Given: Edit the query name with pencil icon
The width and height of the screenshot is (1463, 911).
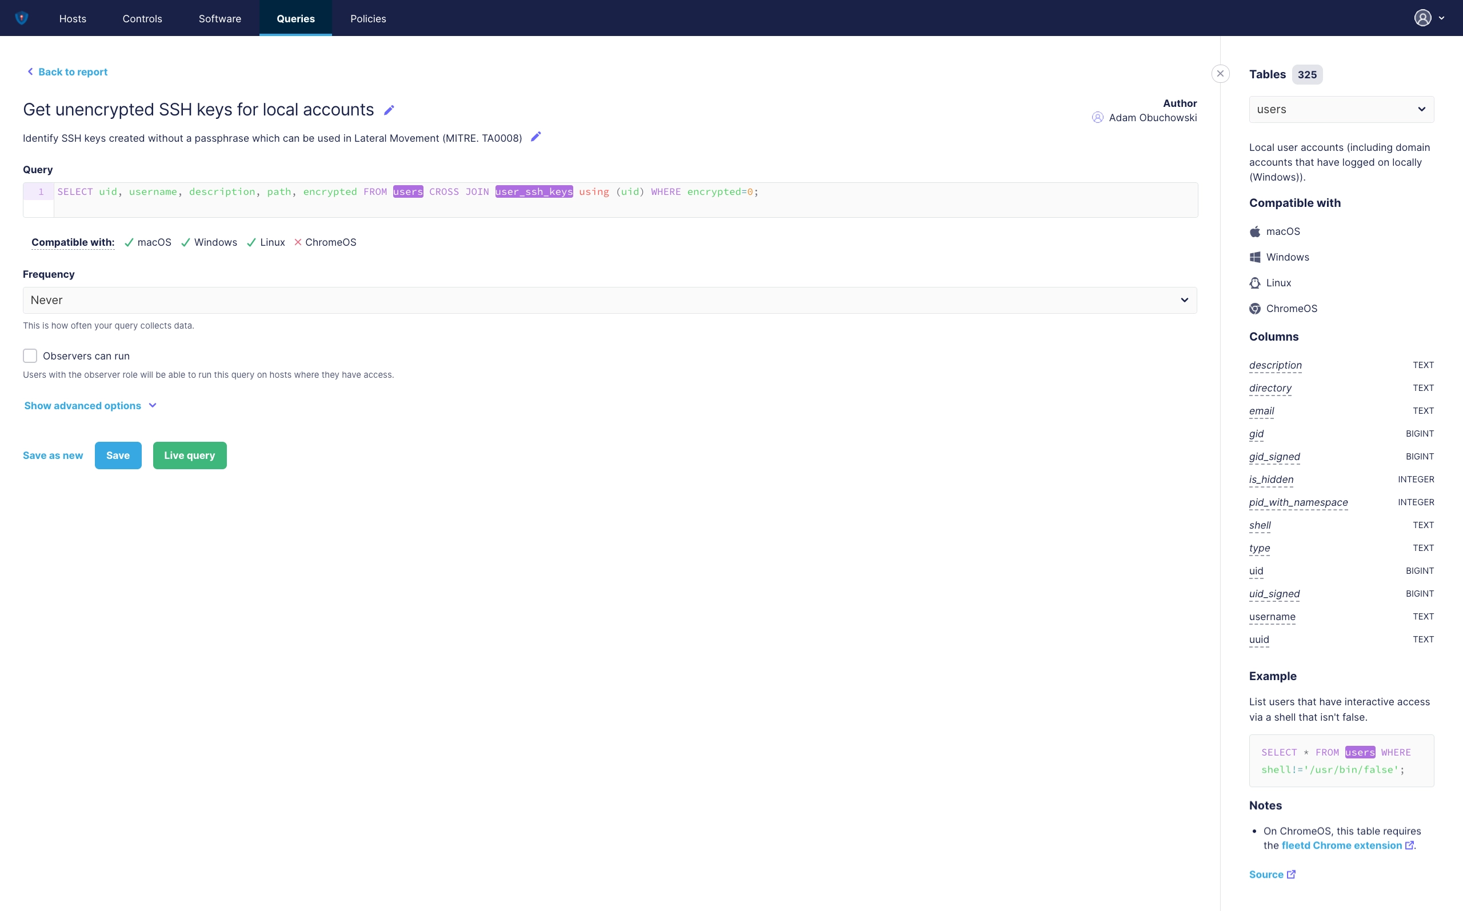Looking at the screenshot, I should point(389,110).
